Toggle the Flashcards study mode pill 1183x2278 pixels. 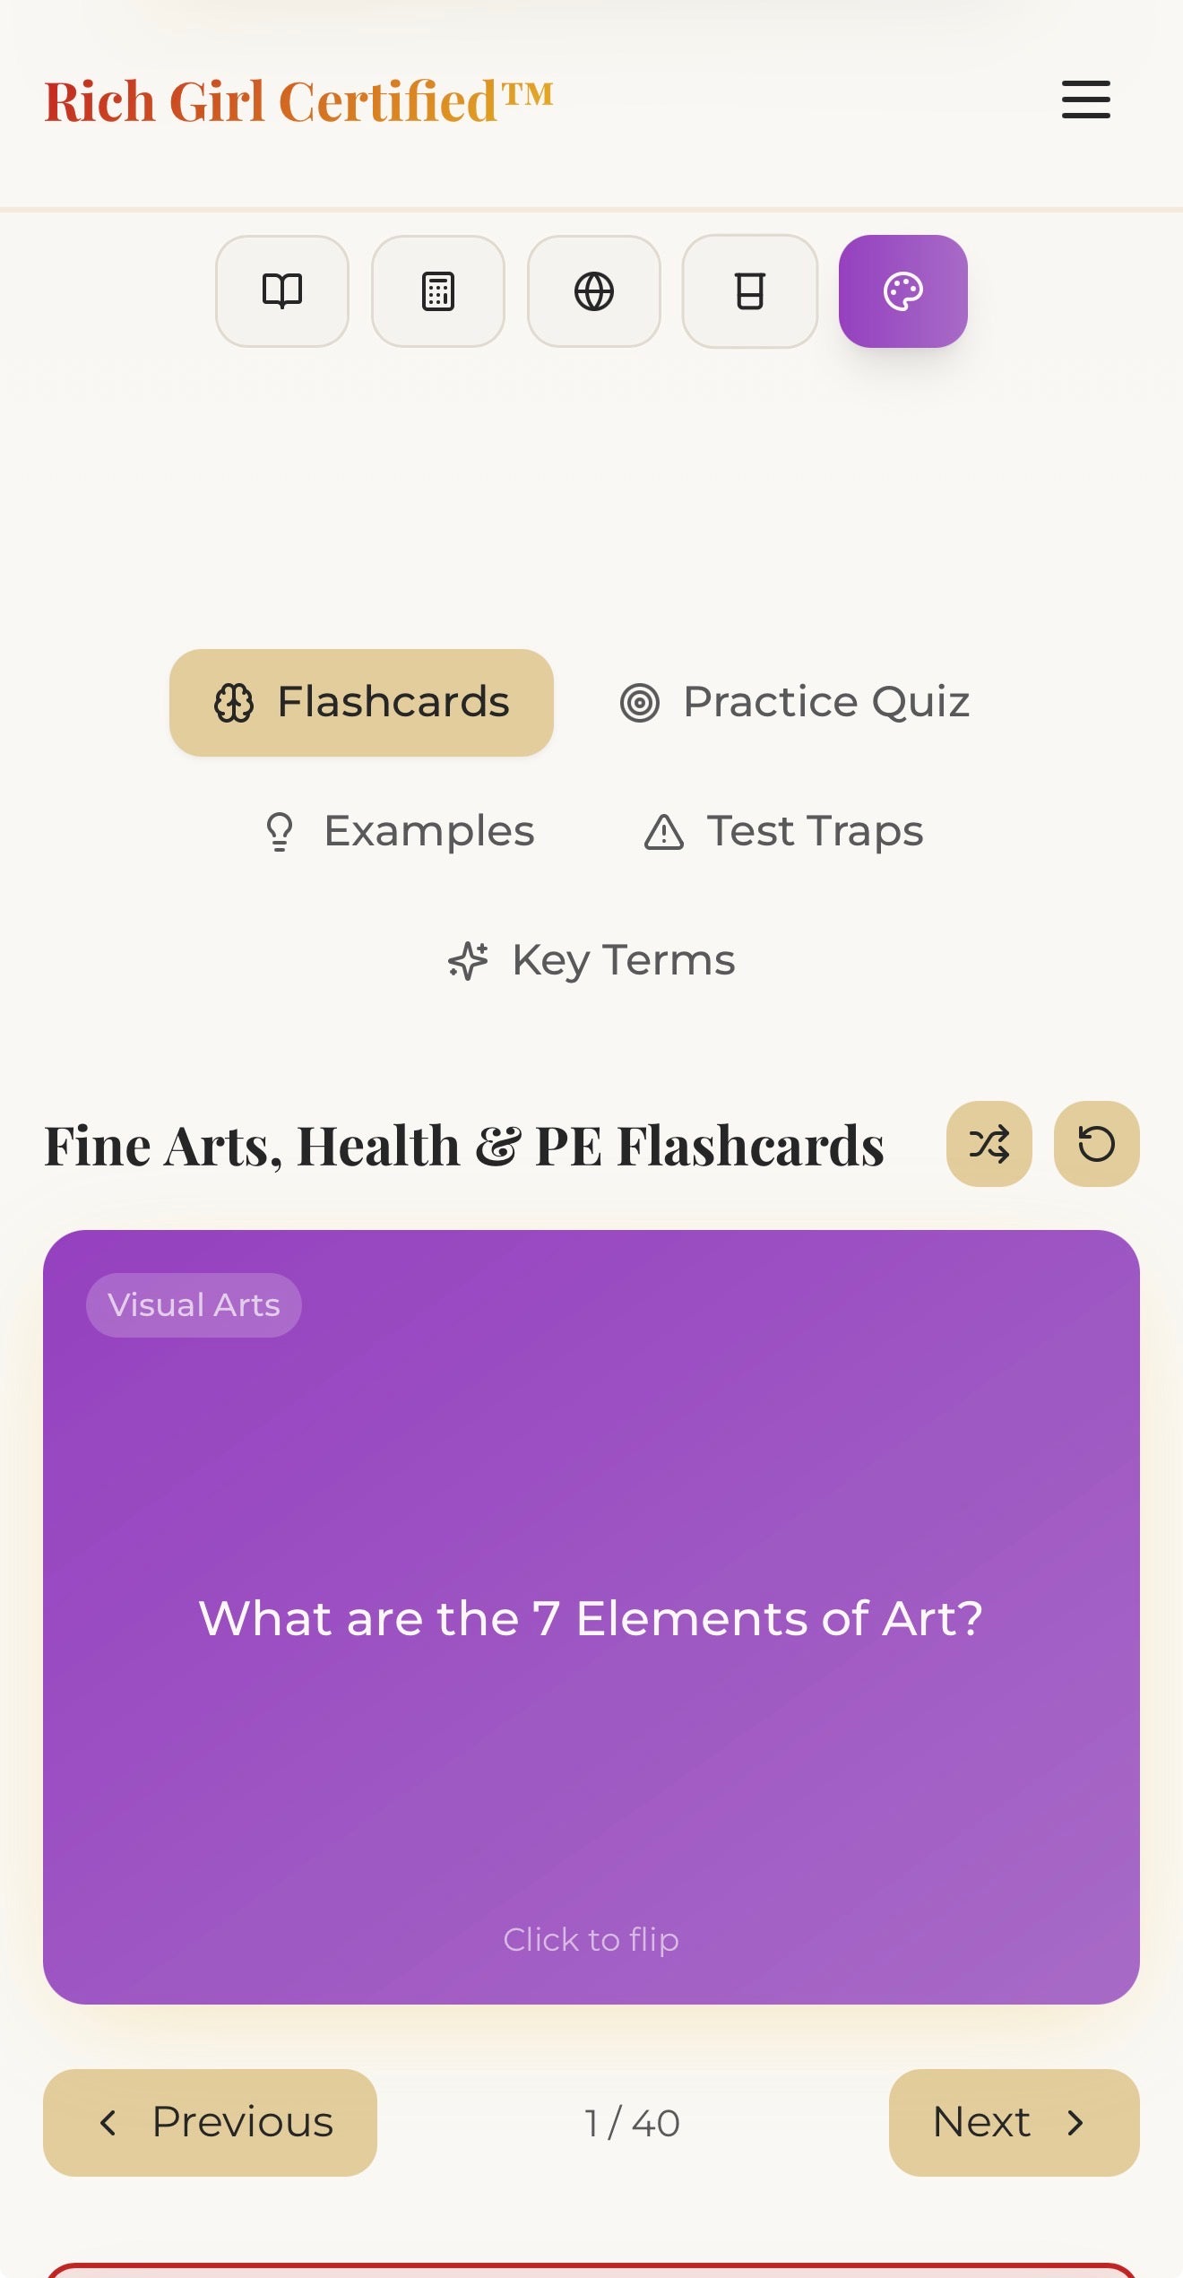[x=362, y=702]
